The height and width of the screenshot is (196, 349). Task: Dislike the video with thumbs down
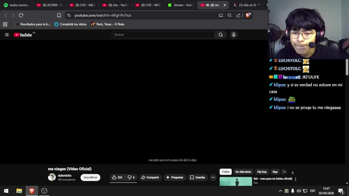131,177
